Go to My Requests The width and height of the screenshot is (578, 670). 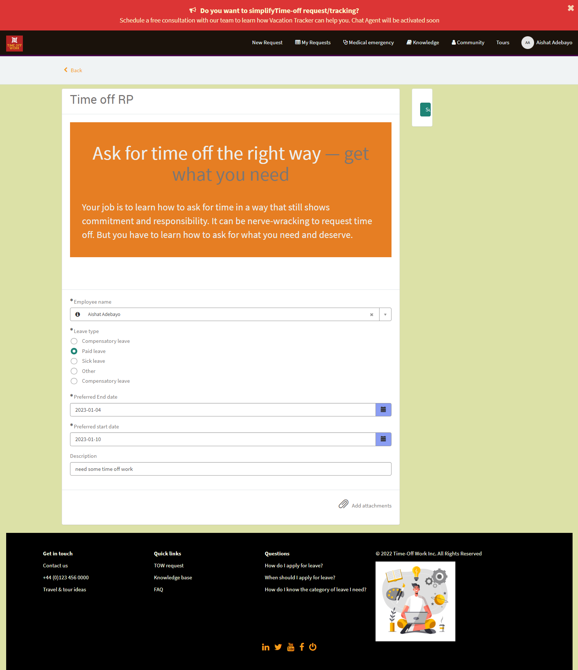click(x=313, y=43)
